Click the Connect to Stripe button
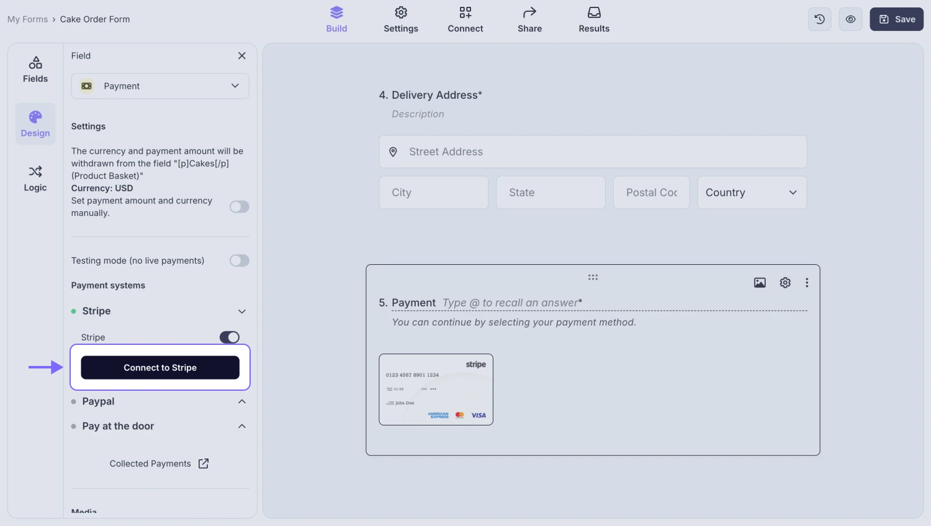The width and height of the screenshot is (931, 526). pos(160,367)
